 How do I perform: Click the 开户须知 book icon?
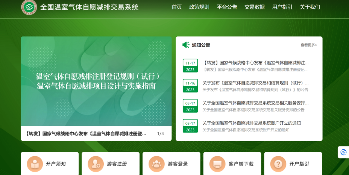pyautogui.click(x=35, y=164)
